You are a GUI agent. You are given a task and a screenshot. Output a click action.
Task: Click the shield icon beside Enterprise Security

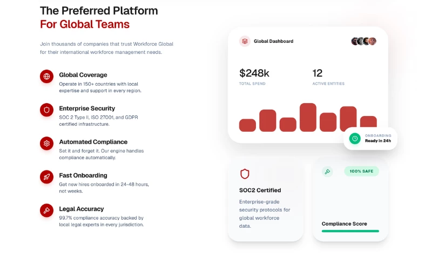[46, 110]
